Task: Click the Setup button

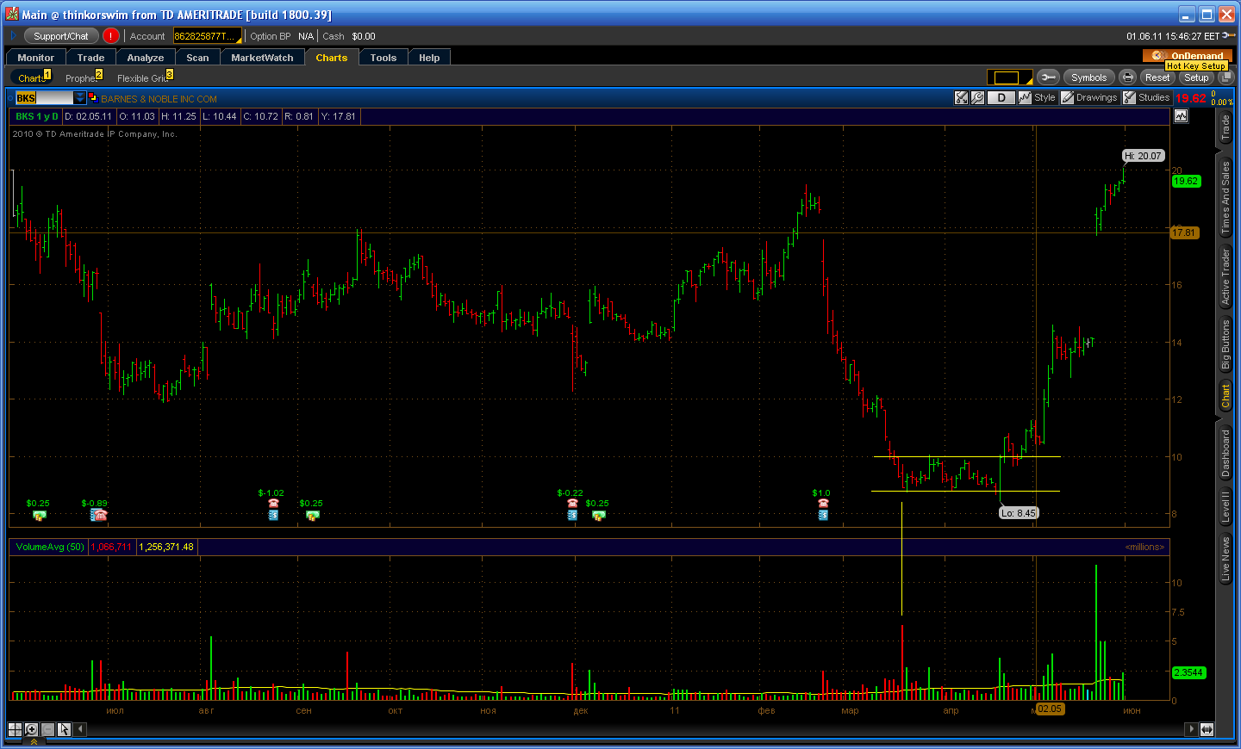Action: tap(1196, 77)
